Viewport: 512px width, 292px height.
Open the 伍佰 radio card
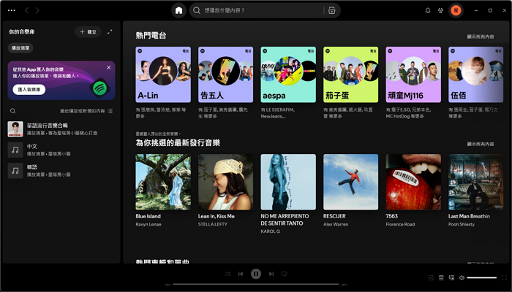click(x=475, y=74)
